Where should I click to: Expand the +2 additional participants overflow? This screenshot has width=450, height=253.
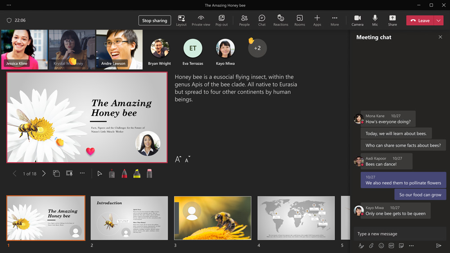tap(257, 48)
